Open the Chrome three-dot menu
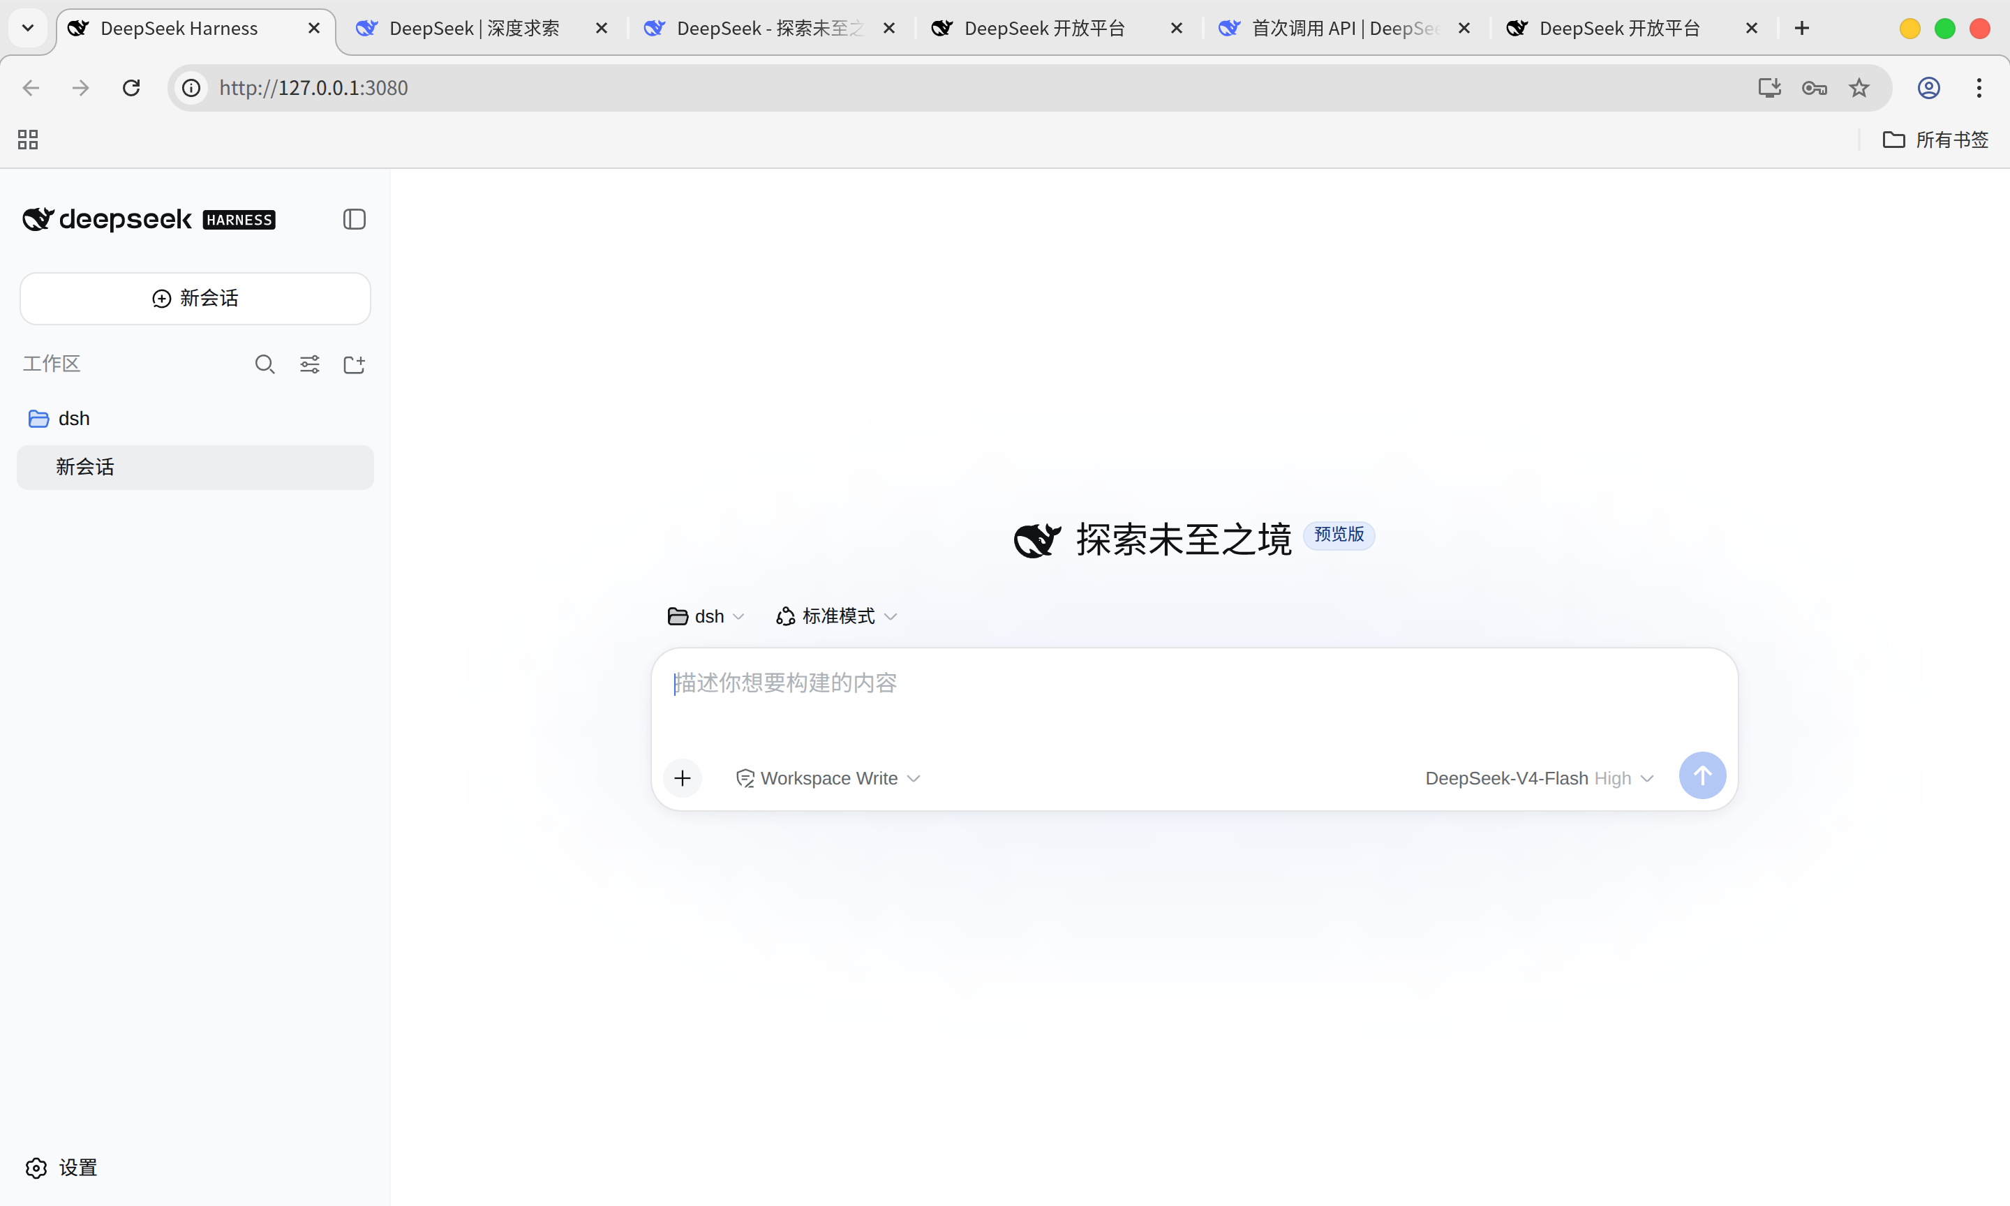The image size is (2010, 1206). [1979, 88]
